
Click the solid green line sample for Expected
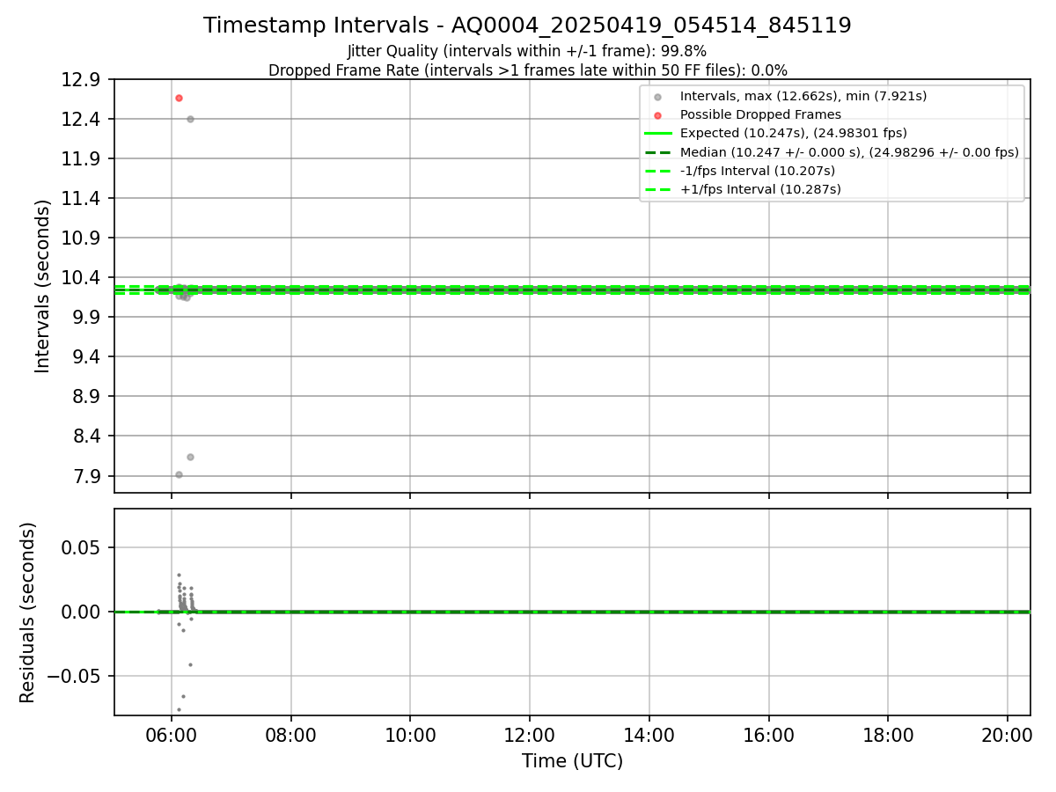pyautogui.click(x=658, y=134)
